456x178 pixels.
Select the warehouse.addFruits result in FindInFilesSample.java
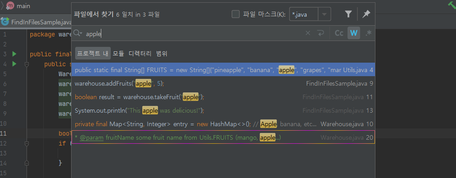(x=223, y=84)
